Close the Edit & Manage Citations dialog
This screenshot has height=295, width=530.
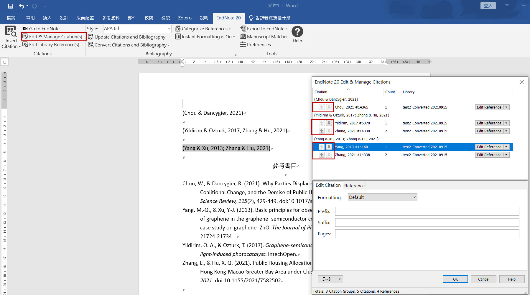pos(522,82)
